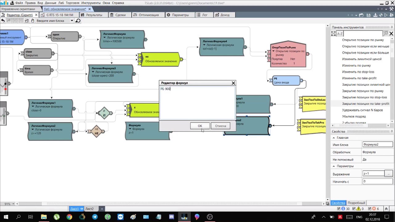The height and width of the screenshot is (222, 395).
Task: Click the tools panel search field
Action: pyautogui.click(x=363, y=34)
